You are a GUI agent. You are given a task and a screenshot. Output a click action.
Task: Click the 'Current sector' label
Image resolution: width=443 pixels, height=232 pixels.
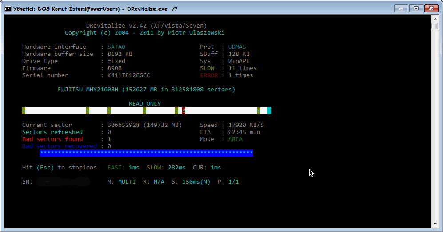coord(47,125)
